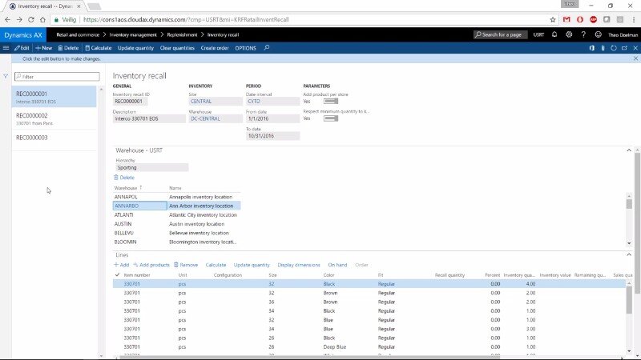The height and width of the screenshot is (360, 641).
Task: Toggle Respect minimum quantity switch
Action: coord(330,118)
